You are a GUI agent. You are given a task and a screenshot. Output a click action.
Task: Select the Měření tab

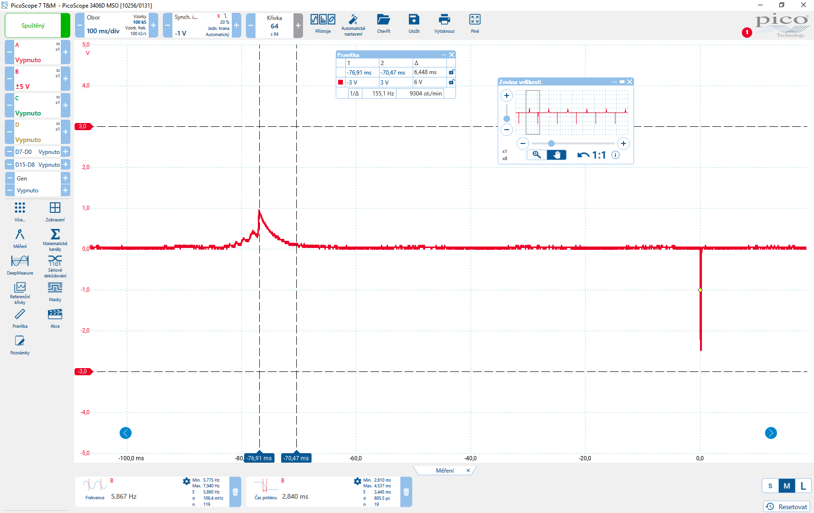445,471
